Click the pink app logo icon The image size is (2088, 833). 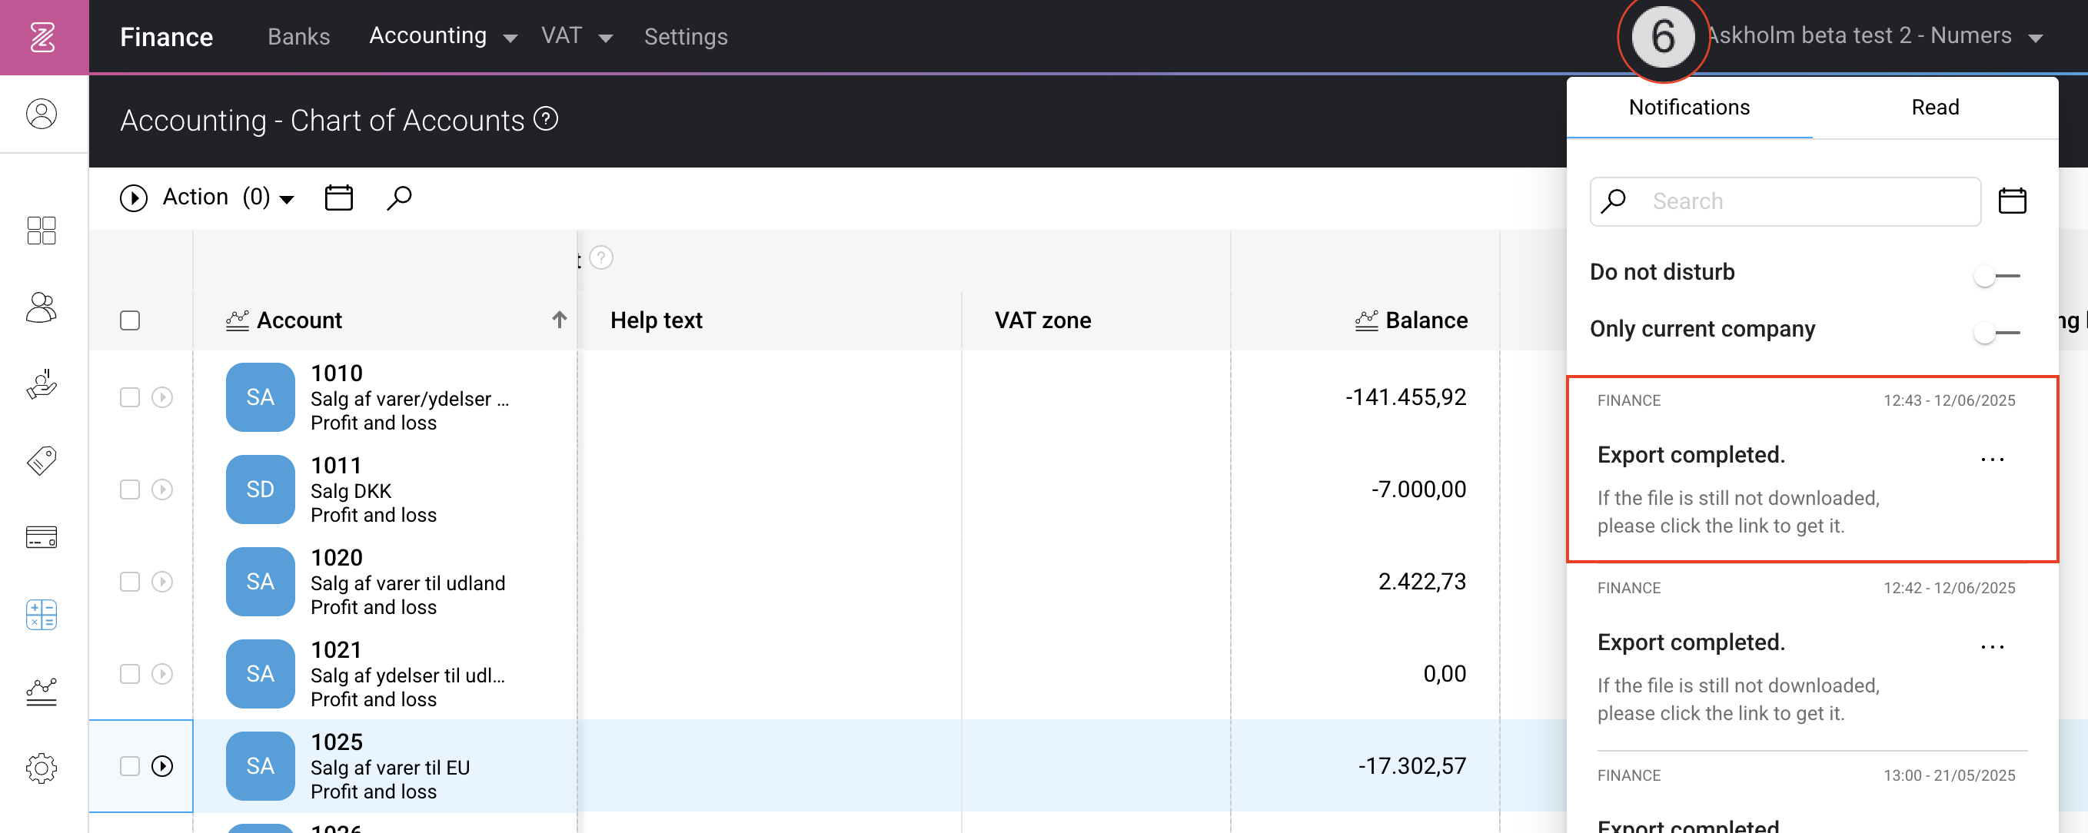point(42,36)
